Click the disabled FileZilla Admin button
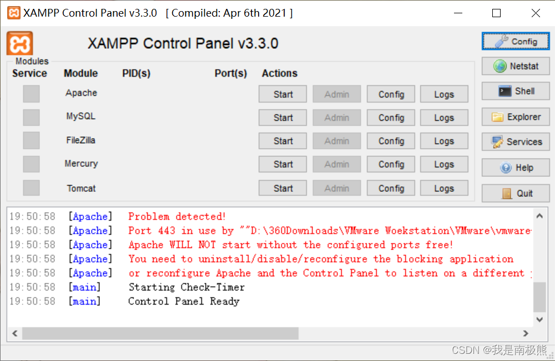This screenshot has width=555, height=361. pyautogui.click(x=337, y=141)
